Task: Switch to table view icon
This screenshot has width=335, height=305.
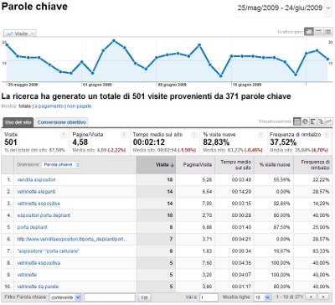Action: [x=297, y=121]
